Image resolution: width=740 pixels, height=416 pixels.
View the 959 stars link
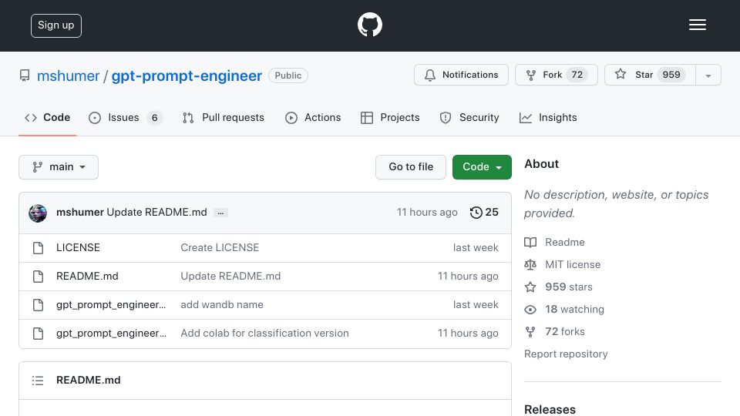pos(569,287)
